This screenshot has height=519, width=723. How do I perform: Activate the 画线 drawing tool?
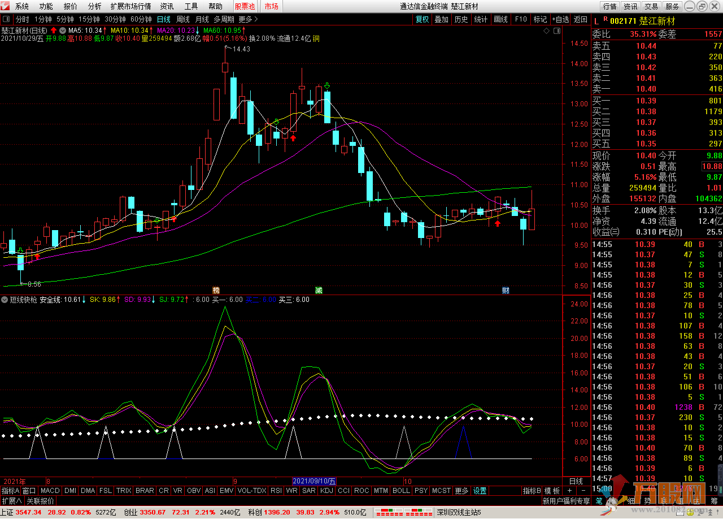tap(500, 19)
